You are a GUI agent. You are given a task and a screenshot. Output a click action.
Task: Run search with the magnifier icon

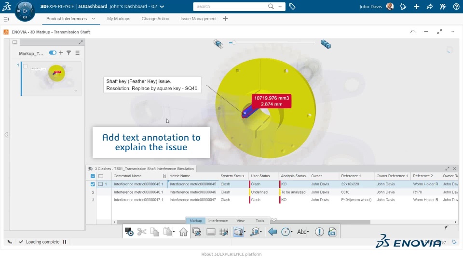point(271,6)
